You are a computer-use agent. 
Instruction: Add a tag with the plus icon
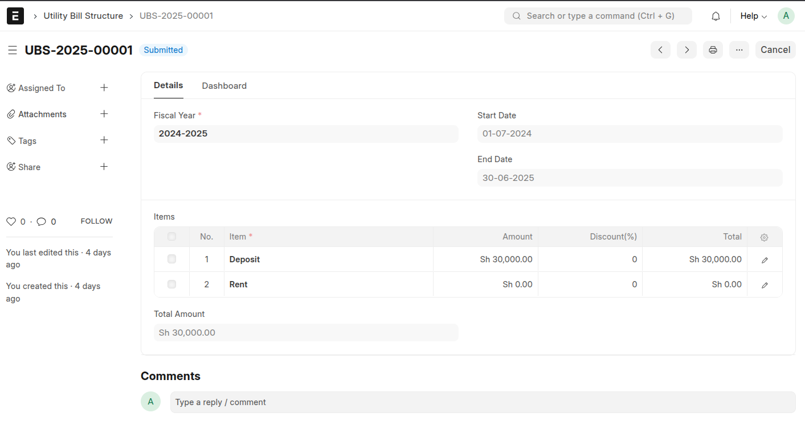tap(104, 140)
